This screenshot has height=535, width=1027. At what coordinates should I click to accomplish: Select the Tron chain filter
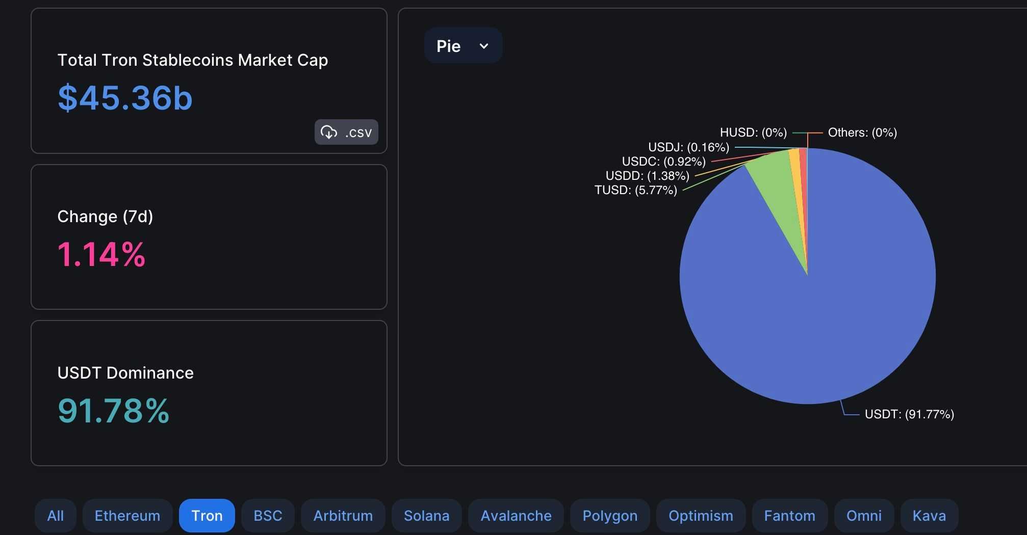click(207, 515)
